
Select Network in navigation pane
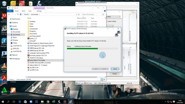pos(15,55)
